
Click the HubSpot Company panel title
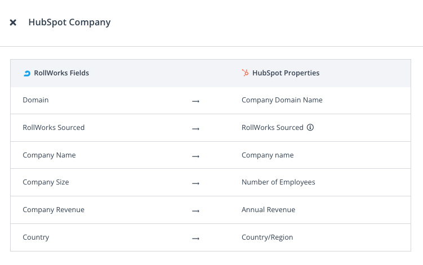point(69,23)
